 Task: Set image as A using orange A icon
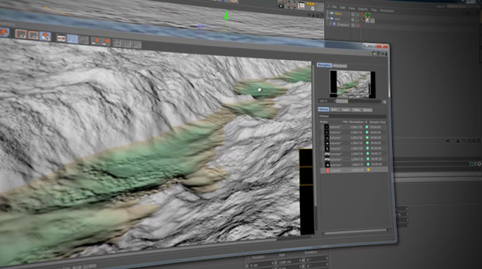point(96,41)
